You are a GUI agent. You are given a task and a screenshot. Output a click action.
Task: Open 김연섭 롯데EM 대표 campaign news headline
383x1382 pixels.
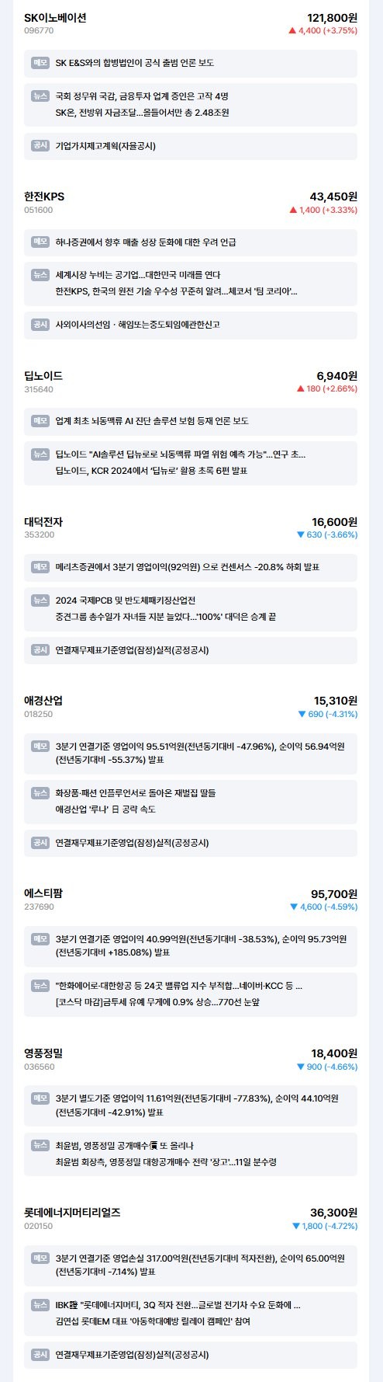[153, 1321]
